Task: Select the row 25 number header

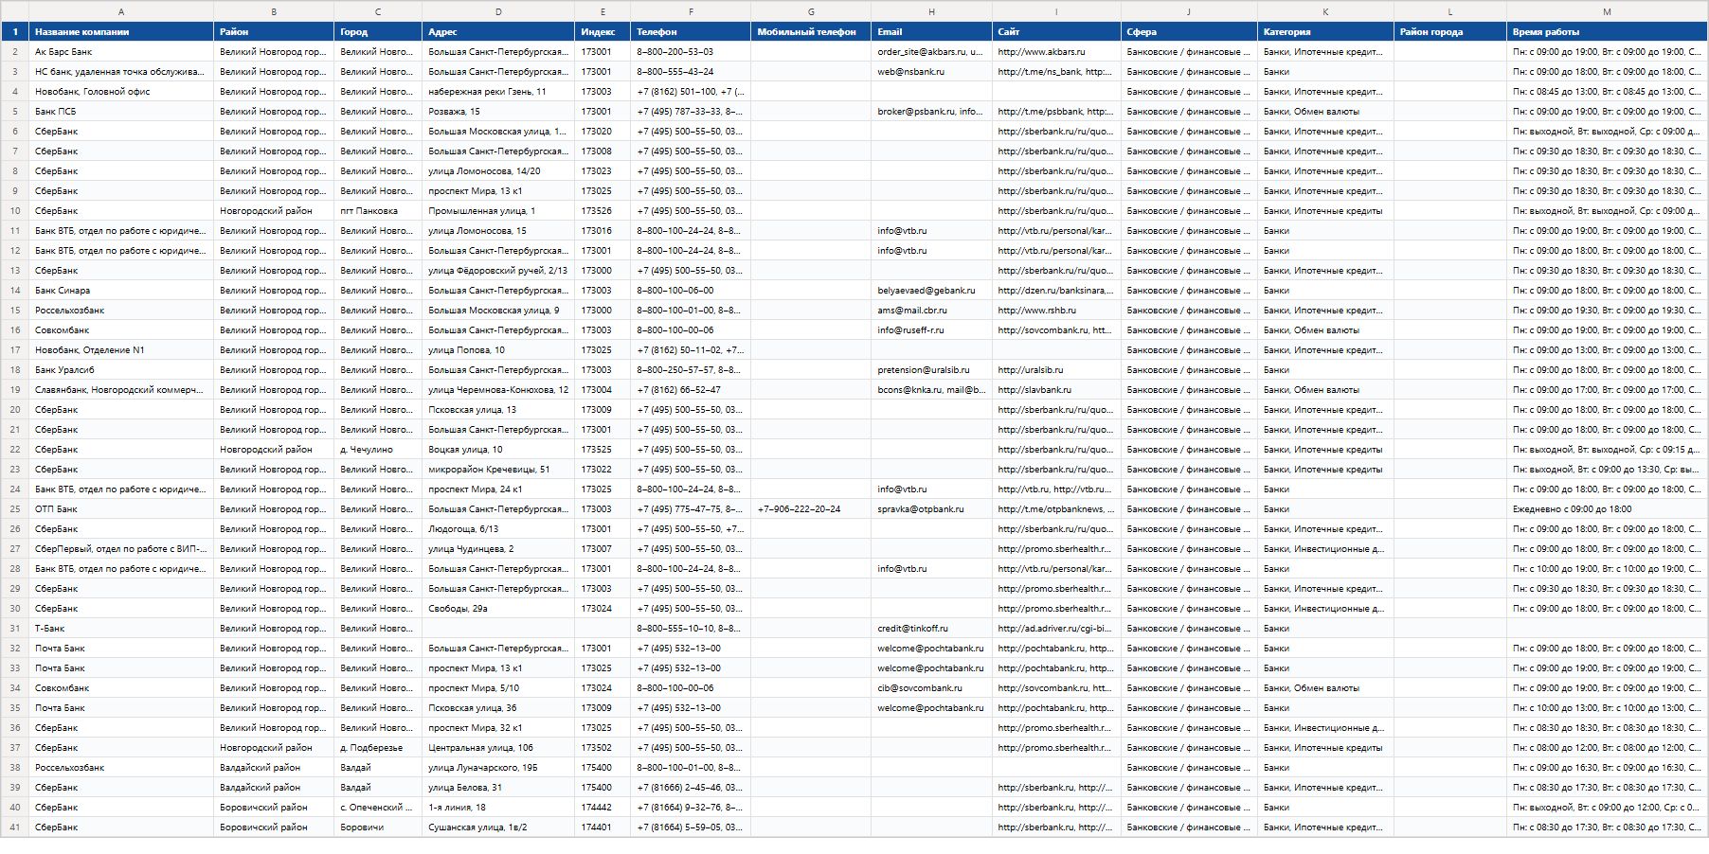Action: pos(15,509)
